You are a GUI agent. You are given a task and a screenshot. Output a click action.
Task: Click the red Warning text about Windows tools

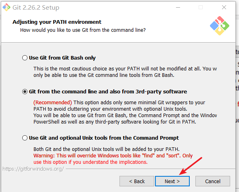(x=113, y=159)
